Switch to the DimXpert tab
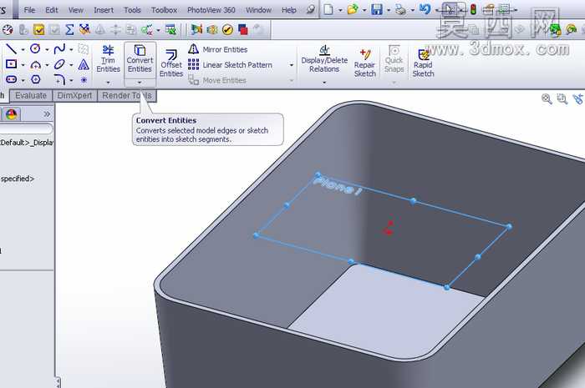 (x=74, y=96)
